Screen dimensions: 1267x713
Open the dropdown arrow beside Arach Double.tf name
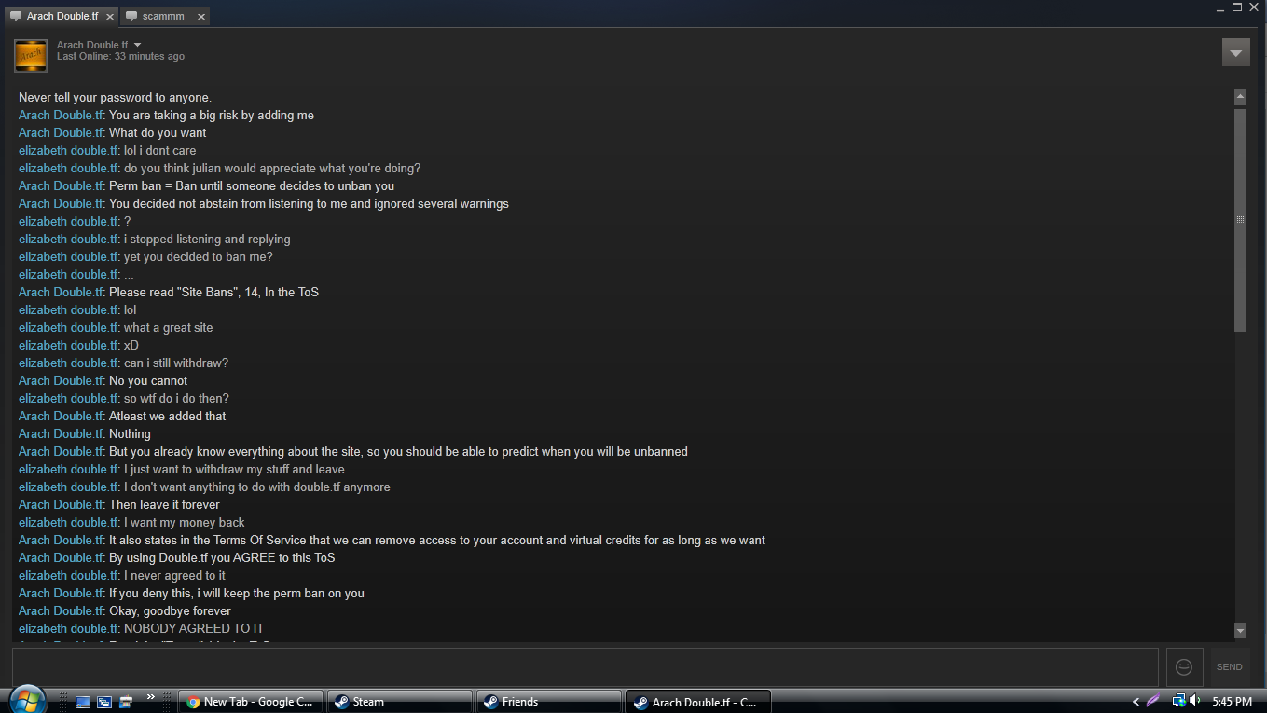(x=138, y=45)
